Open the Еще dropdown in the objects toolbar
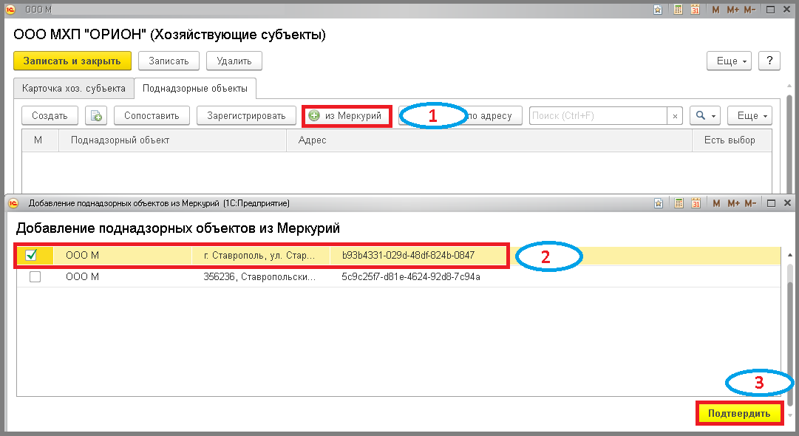799x436 pixels. 749,115
